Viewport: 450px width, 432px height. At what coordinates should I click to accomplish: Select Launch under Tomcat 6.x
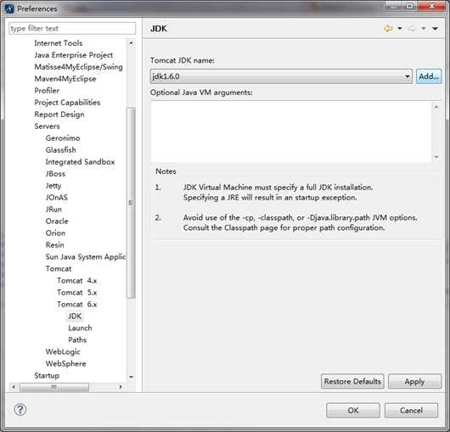(x=80, y=328)
